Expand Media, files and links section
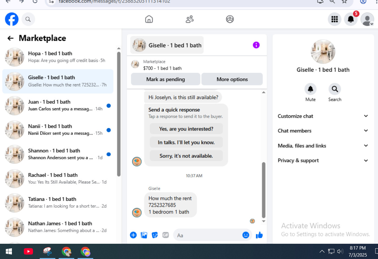Viewport: 378px width, 259px height. click(x=323, y=146)
